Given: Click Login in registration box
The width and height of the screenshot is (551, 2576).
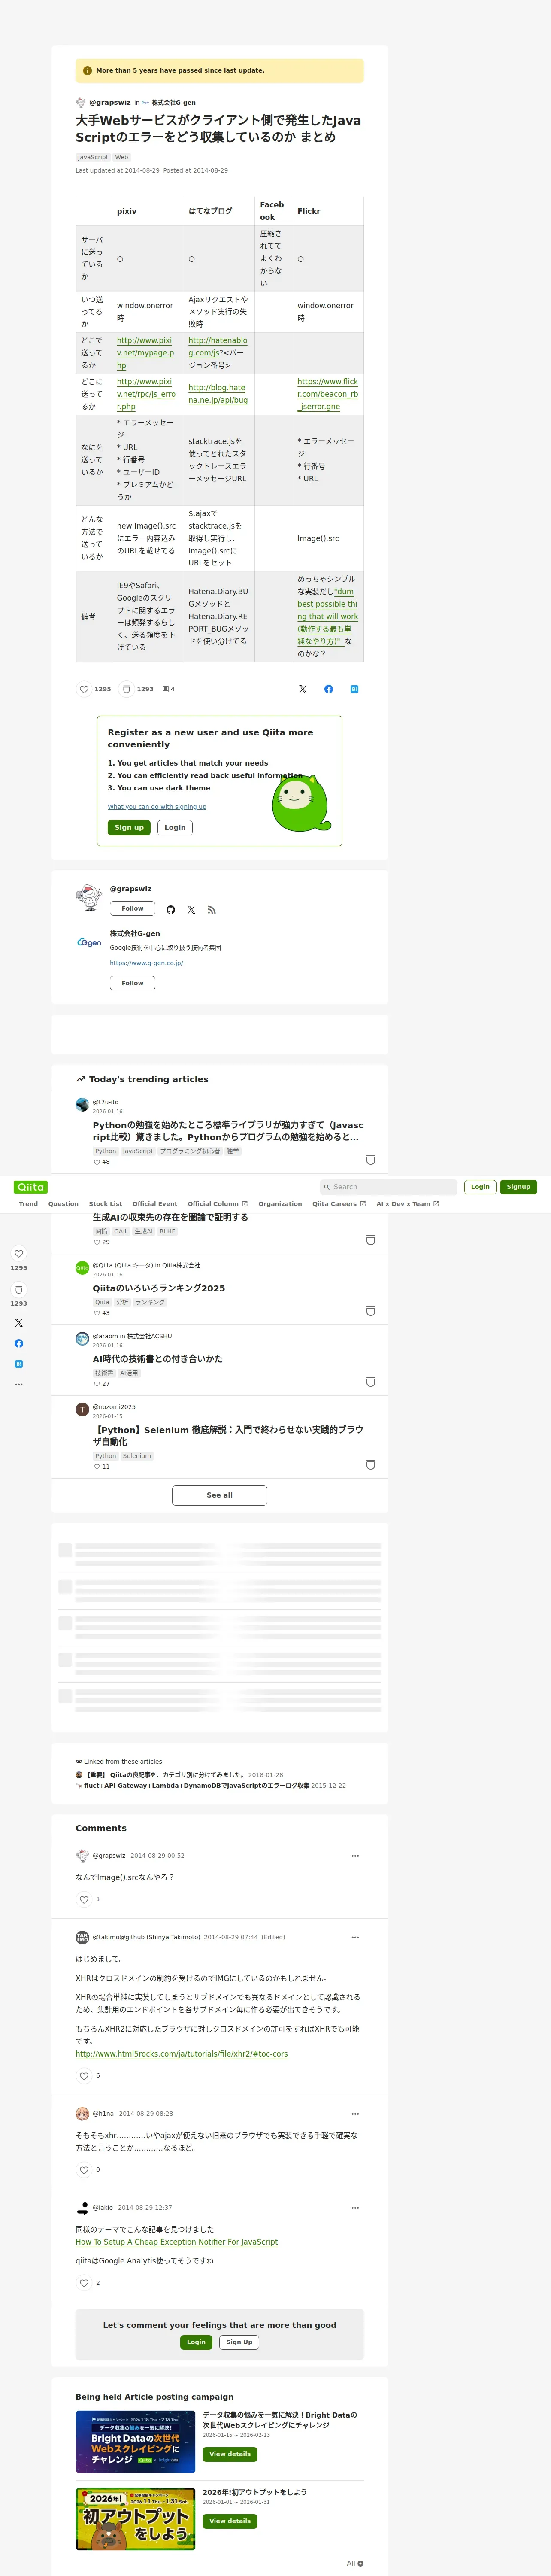Looking at the screenshot, I should tap(175, 828).
